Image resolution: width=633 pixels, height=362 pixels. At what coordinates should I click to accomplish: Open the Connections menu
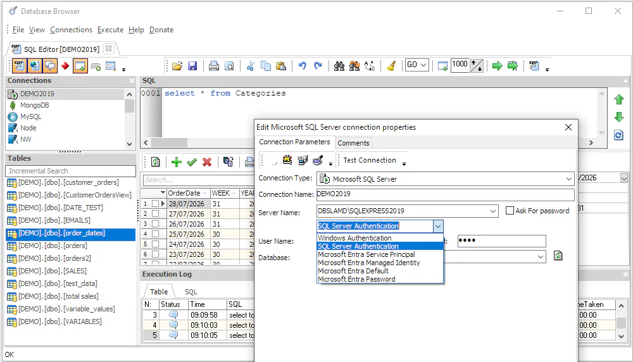(71, 30)
